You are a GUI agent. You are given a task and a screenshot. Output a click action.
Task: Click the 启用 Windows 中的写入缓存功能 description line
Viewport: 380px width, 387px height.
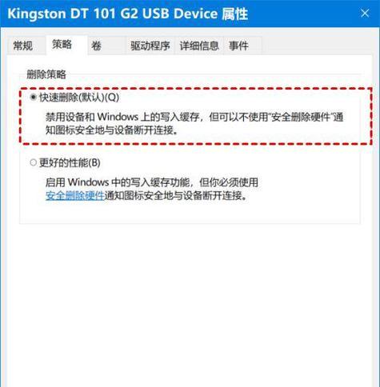[x=152, y=182]
